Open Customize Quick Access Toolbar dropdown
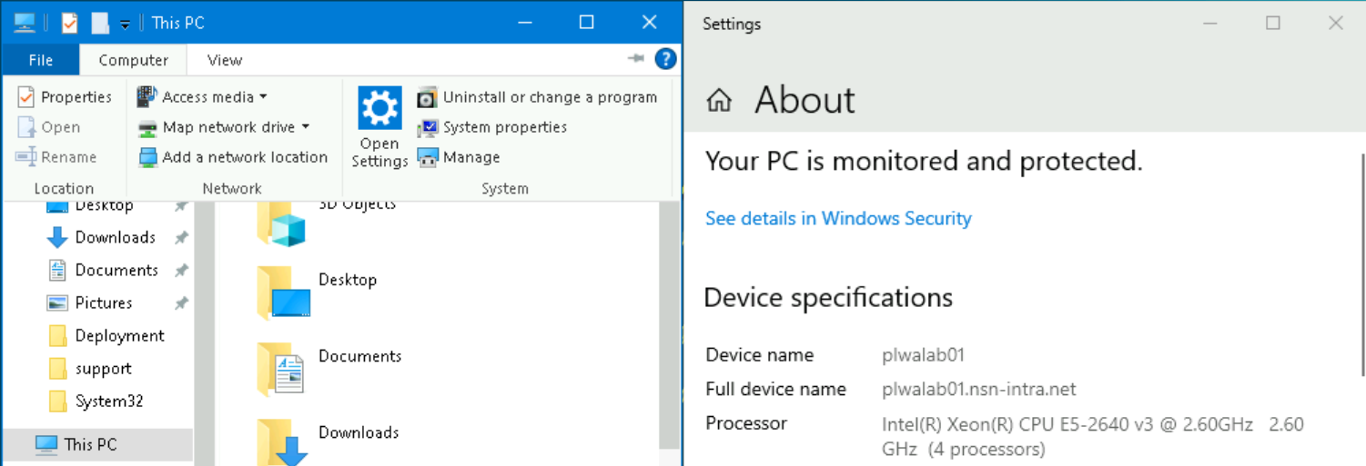1366x466 pixels. click(x=125, y=24)
